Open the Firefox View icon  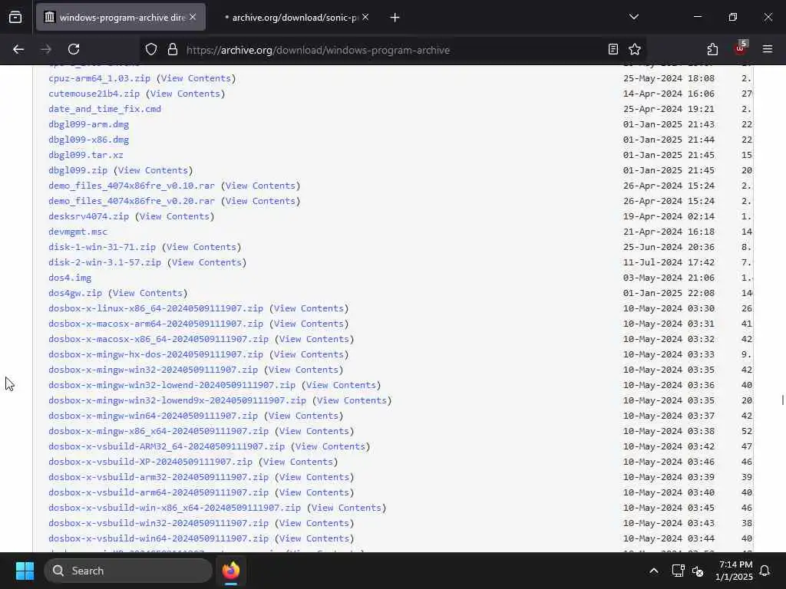click(15, 17)
